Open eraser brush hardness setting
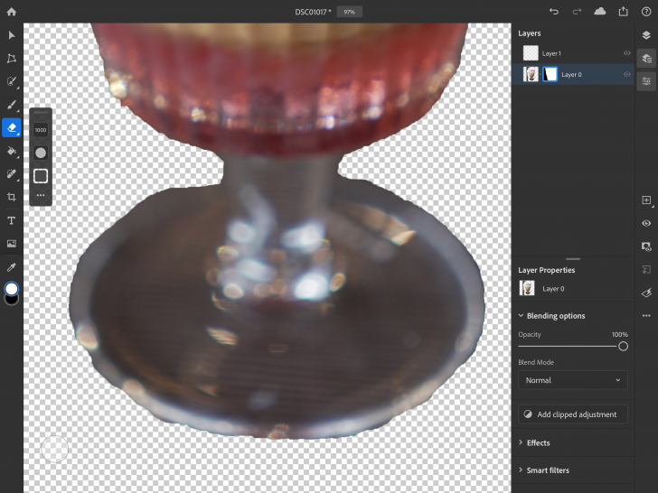Viewport: 658px width, 493px height. point(41,153)
